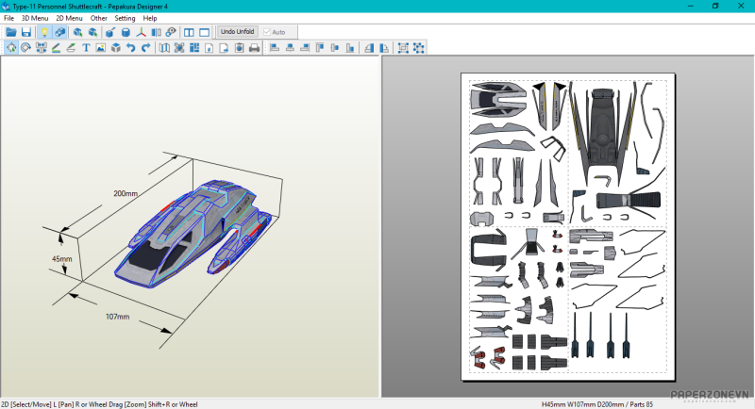
Task: Expand the 2D Menu
Action: [x=69, y=18]
